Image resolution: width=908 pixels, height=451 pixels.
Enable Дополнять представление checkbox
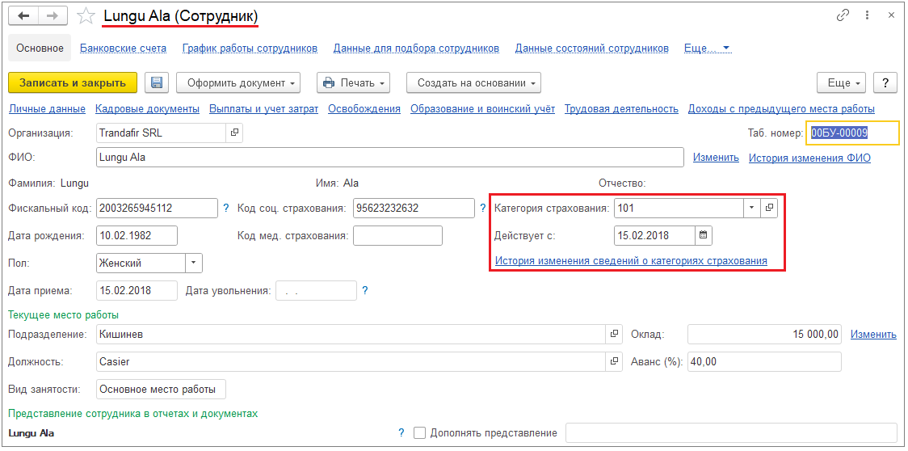(x=419, y=433)
